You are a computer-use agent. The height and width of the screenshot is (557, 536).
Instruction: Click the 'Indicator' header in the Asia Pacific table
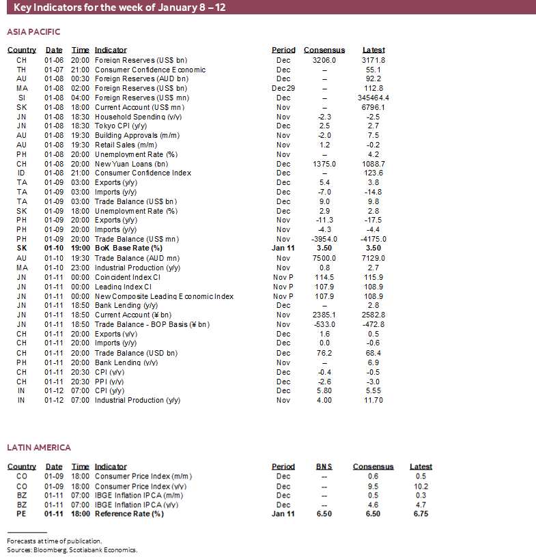[111, 50]
